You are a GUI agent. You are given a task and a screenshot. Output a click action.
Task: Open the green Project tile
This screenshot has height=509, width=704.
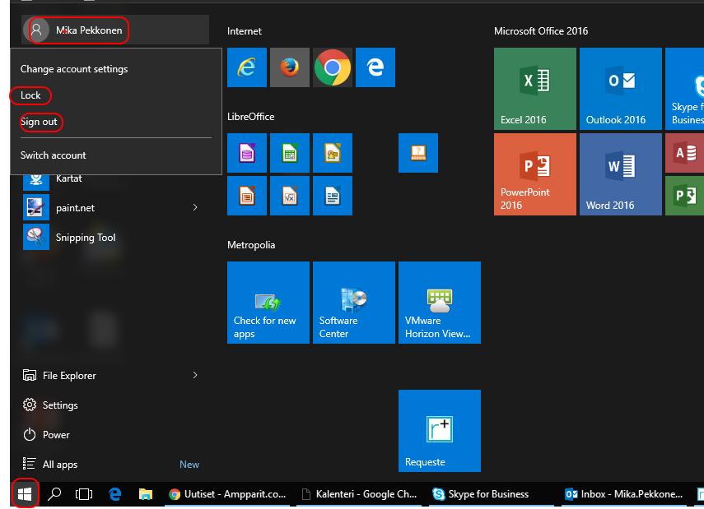click(x=685, y=196)
